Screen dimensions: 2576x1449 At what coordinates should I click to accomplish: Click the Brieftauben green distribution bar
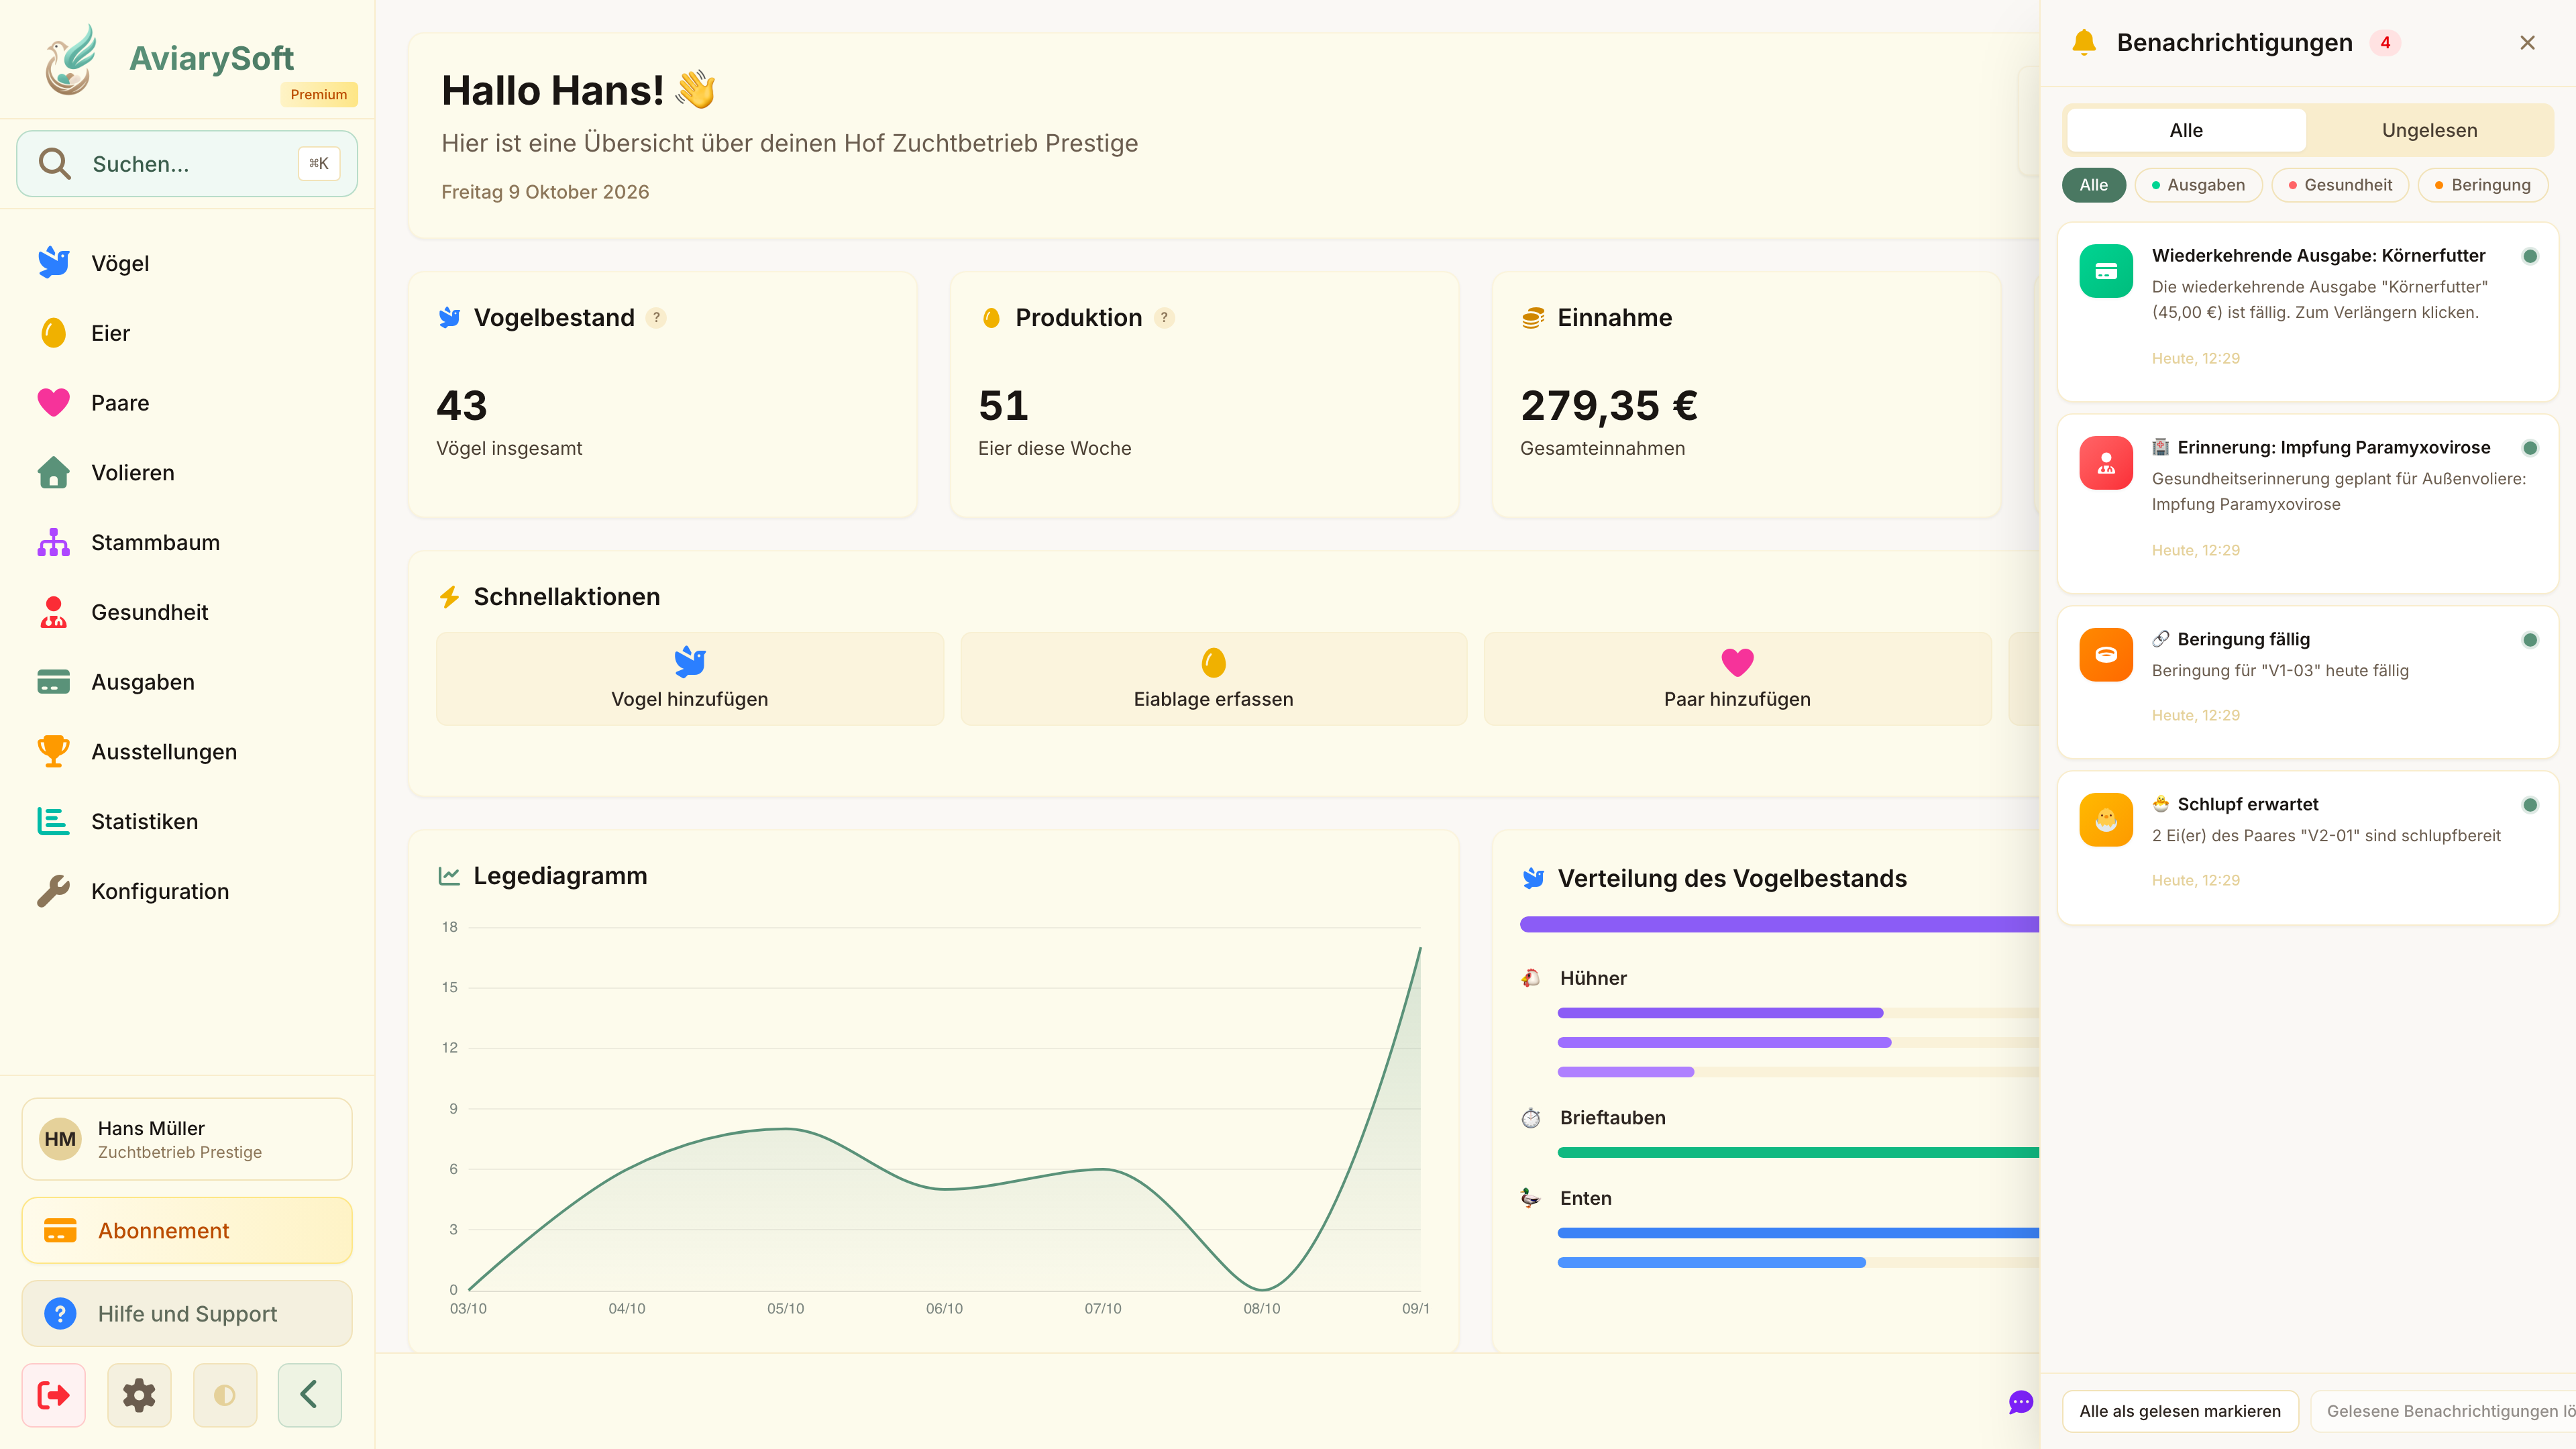click(x=1798, y=1153)
